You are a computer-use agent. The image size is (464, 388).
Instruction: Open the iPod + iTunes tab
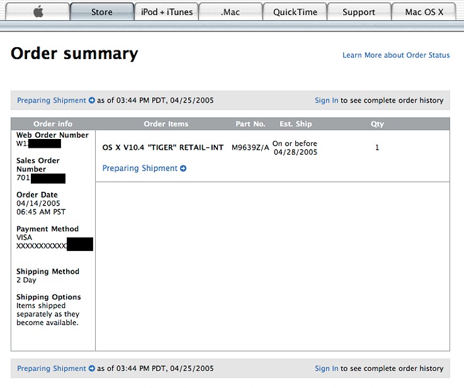(x=167, y=12)
